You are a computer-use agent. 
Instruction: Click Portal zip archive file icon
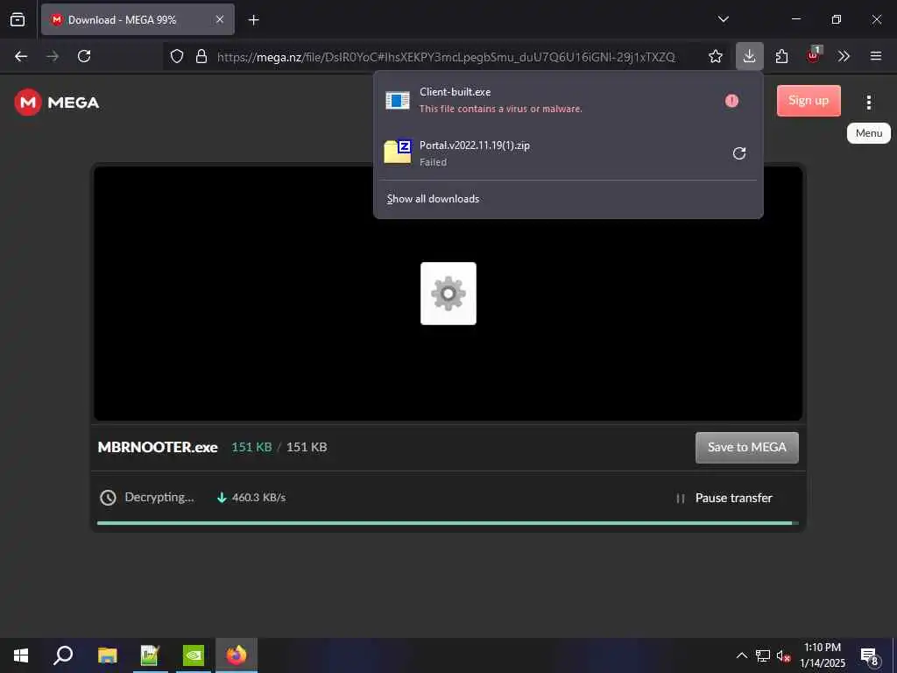click(398, 152)
